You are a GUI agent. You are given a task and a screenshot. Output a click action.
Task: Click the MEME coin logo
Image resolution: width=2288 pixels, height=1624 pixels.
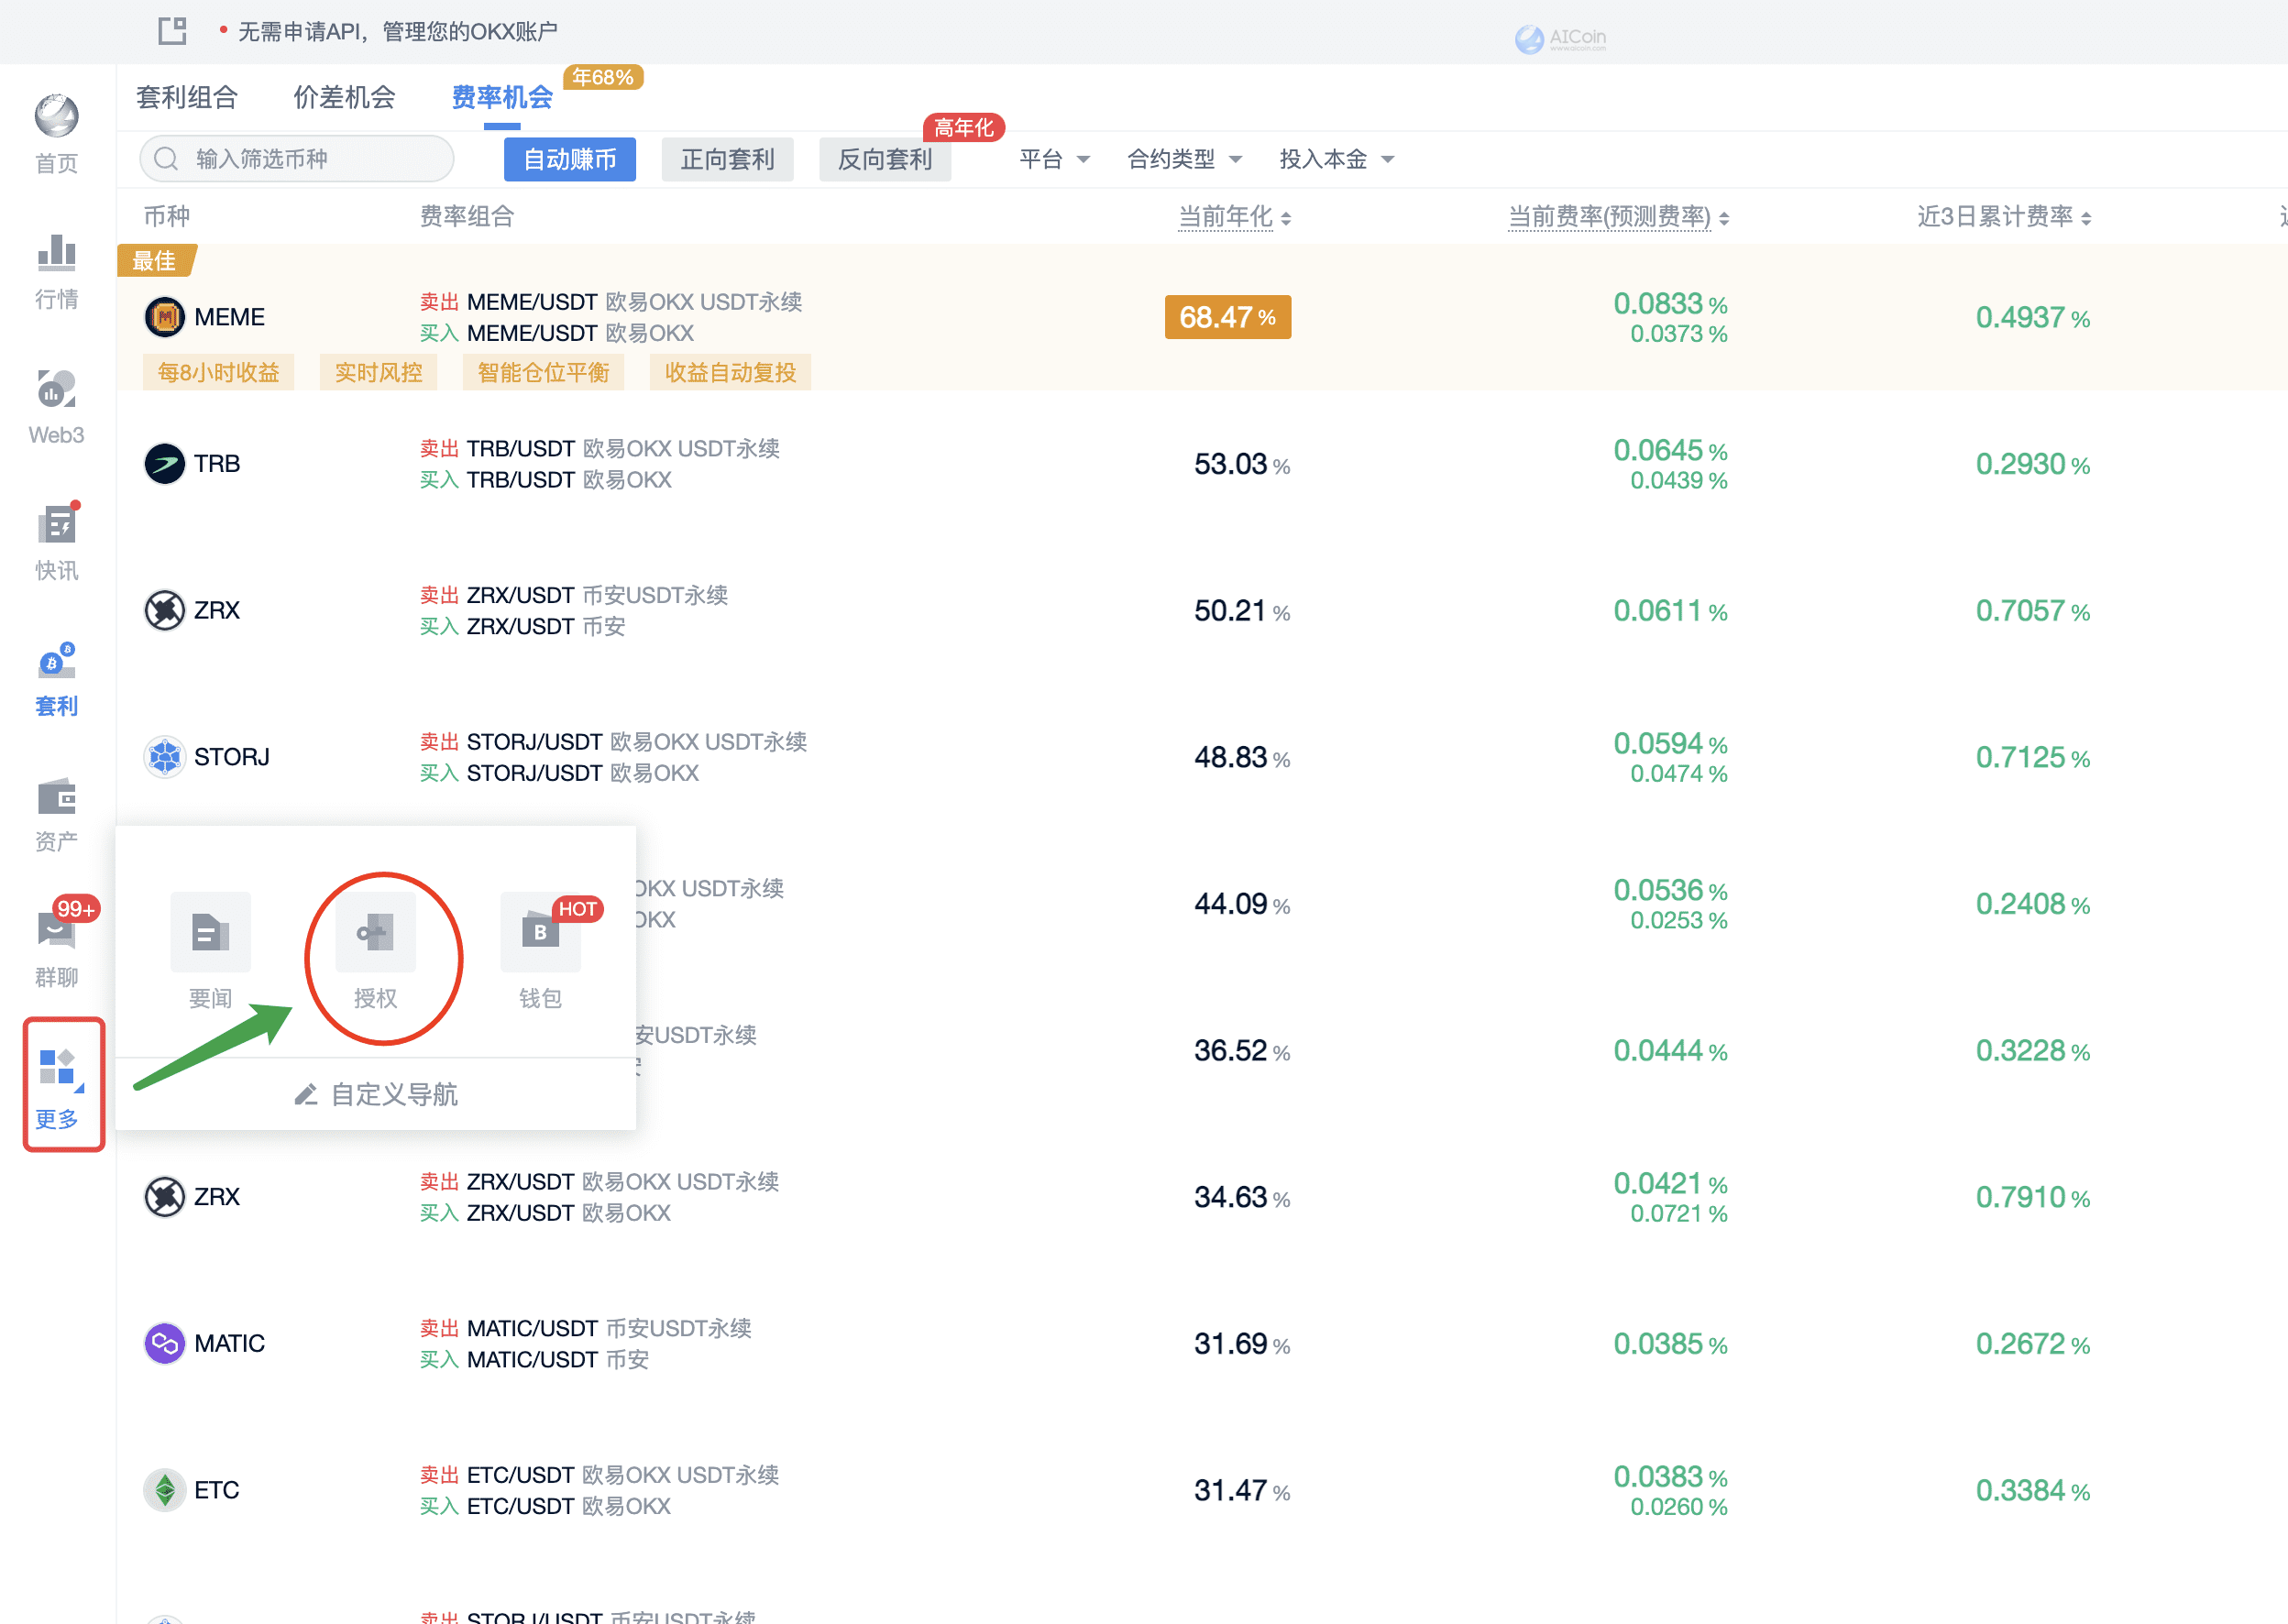point(165,317)
